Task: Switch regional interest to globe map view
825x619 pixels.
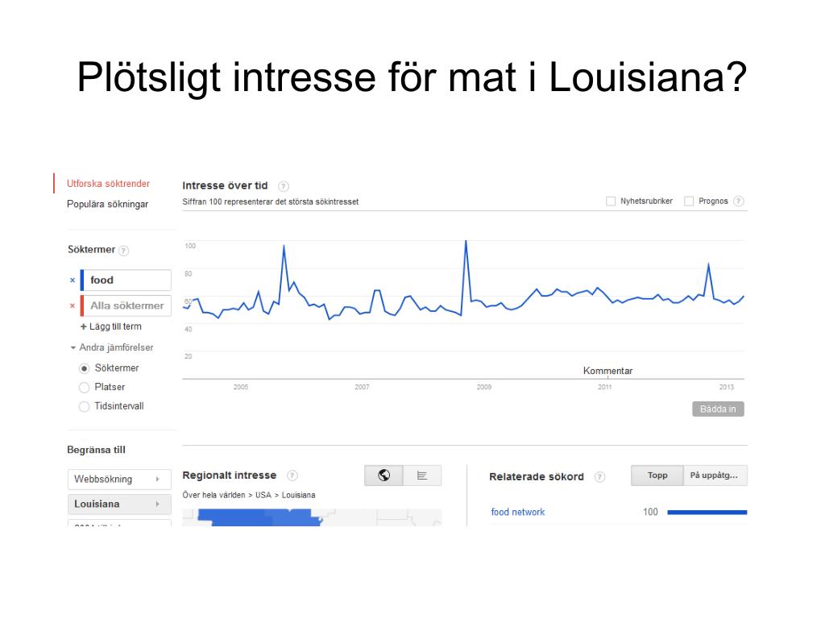Action: point(384,476)
